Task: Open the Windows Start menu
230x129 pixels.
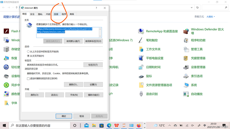Action: (4, 125)
